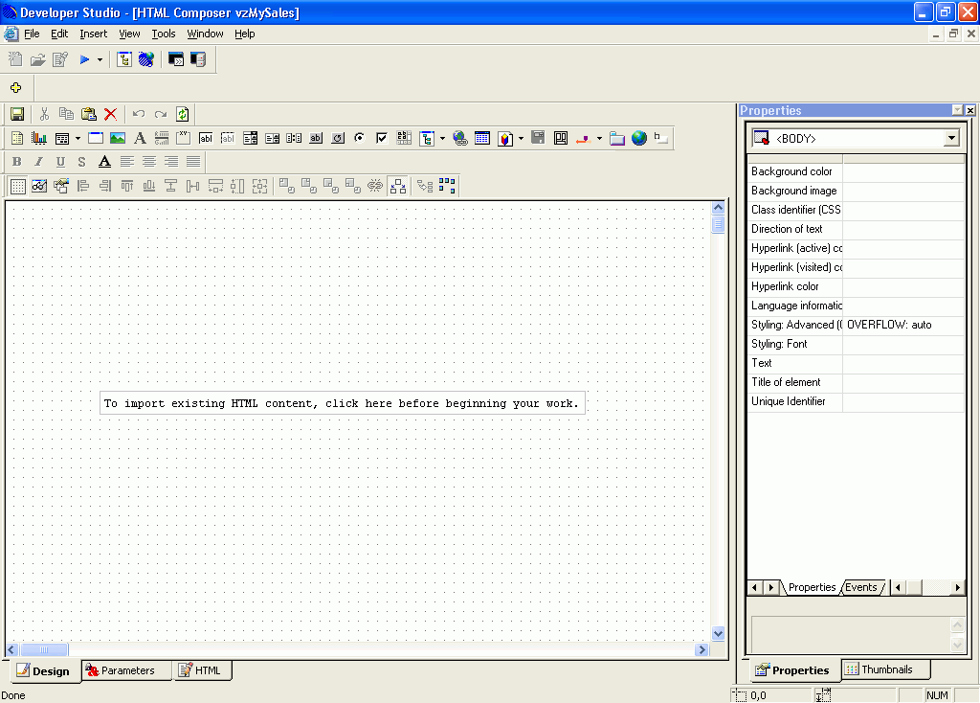The image size is (980, 703).
Task: Switch to the Thumbnails tab
Action: 885,669
